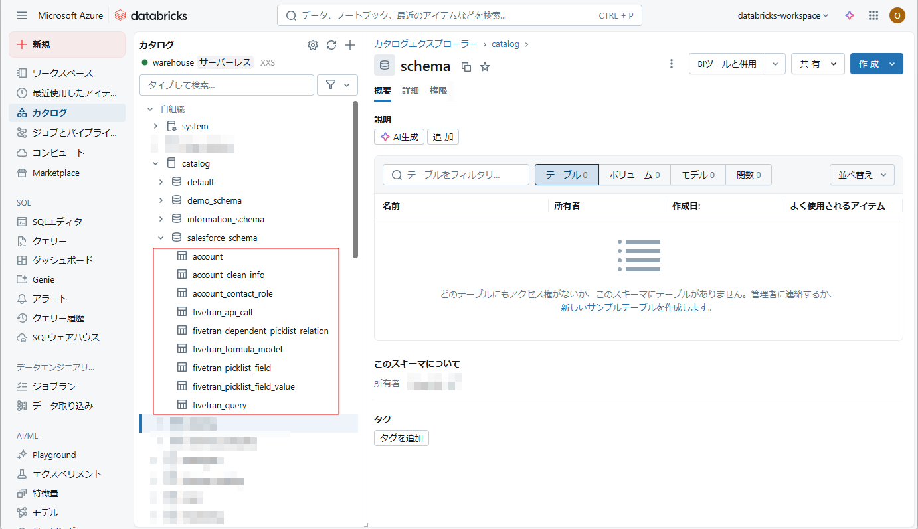This screenshot has width=918, height=529.
Task: Collapse the salesforce_schema node
Action: (x=161, y=238)
